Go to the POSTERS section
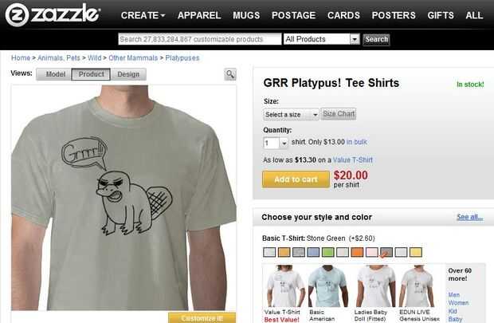Screen dimensions: 494x323 (x=394, y=15)
